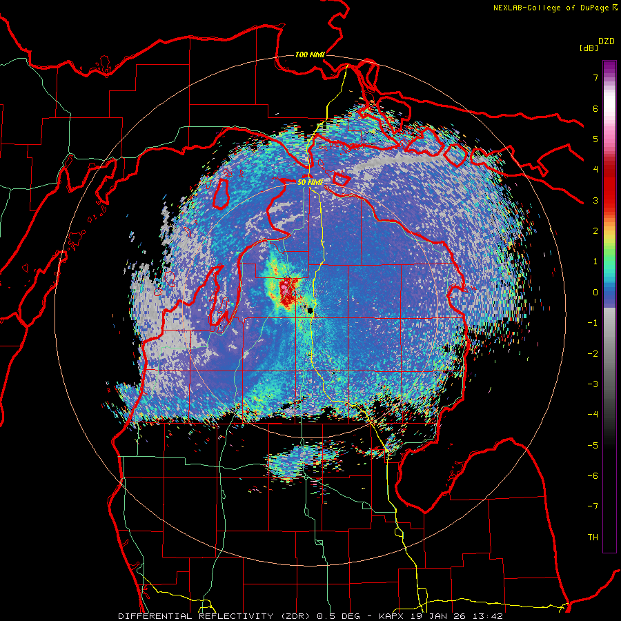Click the 0.5 DEG elevation text
The width and height of the screenshot is (621, 621).
click(x=339, y=616)
